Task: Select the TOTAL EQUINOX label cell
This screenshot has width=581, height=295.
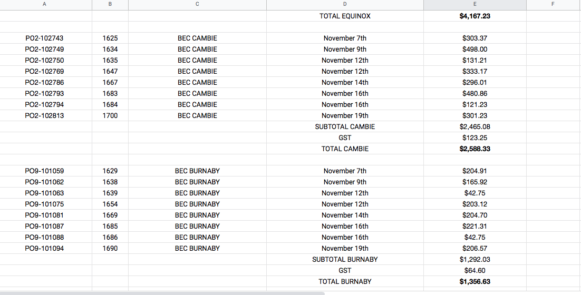Action: [x=345, y=16]
